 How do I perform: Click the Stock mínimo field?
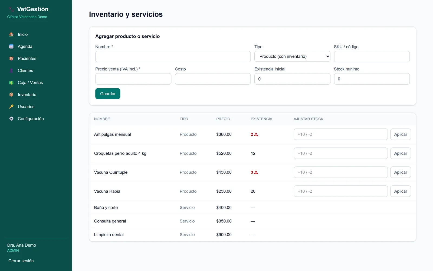click(x=372, y=79)
